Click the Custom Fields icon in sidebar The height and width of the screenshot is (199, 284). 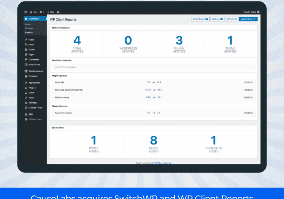coord(26,108)
